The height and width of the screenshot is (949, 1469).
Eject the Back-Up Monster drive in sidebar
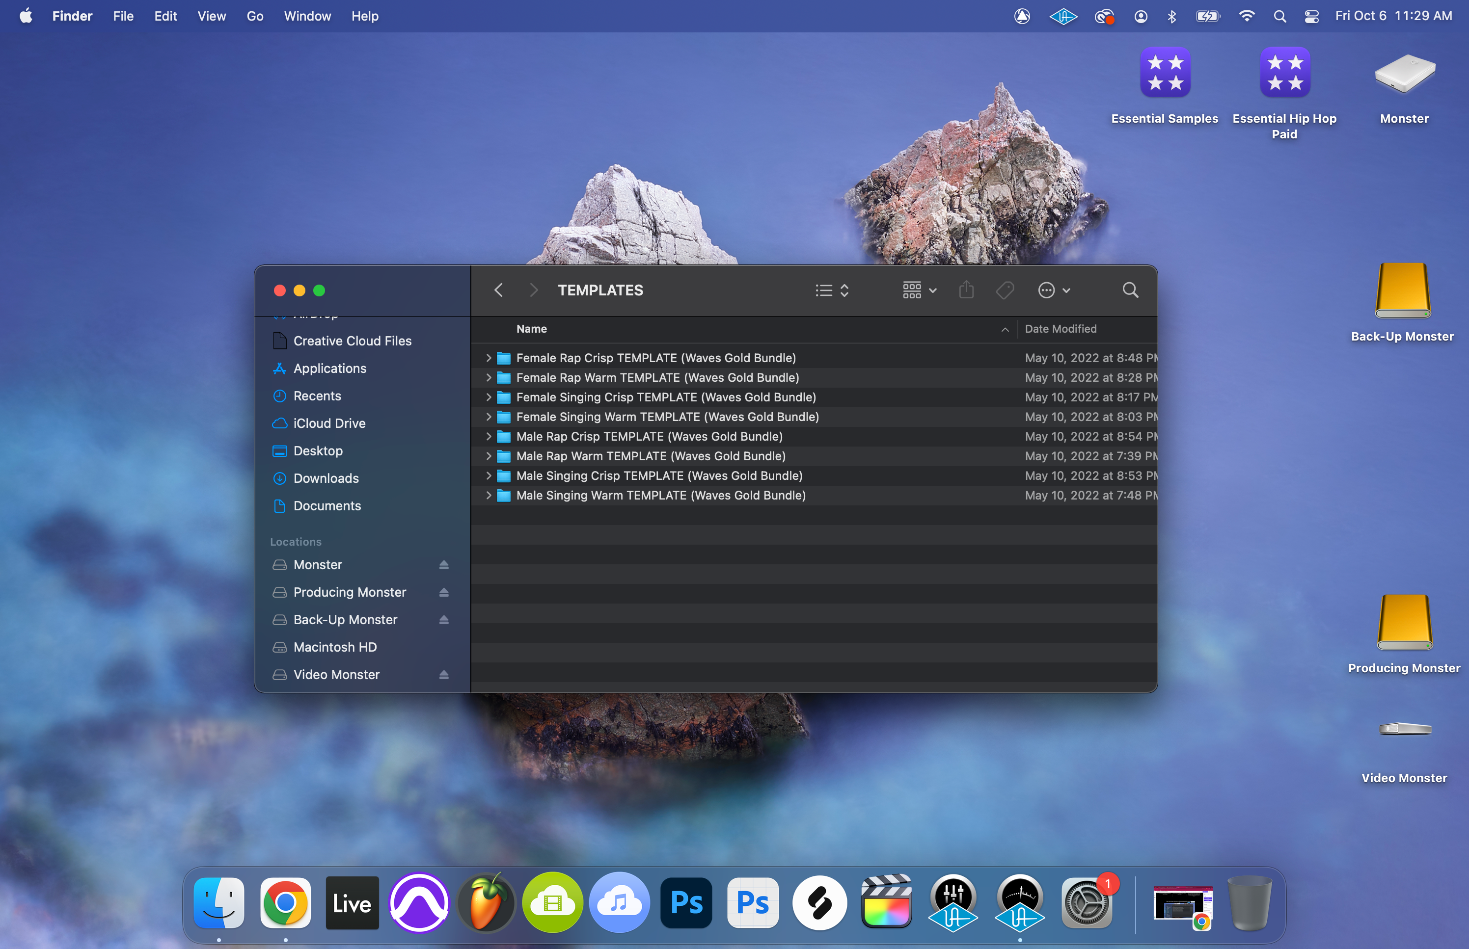(444, 620)
